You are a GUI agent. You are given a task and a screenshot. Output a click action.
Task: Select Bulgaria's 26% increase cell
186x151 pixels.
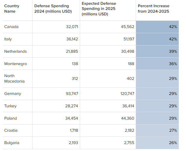[x=157, y=143]
